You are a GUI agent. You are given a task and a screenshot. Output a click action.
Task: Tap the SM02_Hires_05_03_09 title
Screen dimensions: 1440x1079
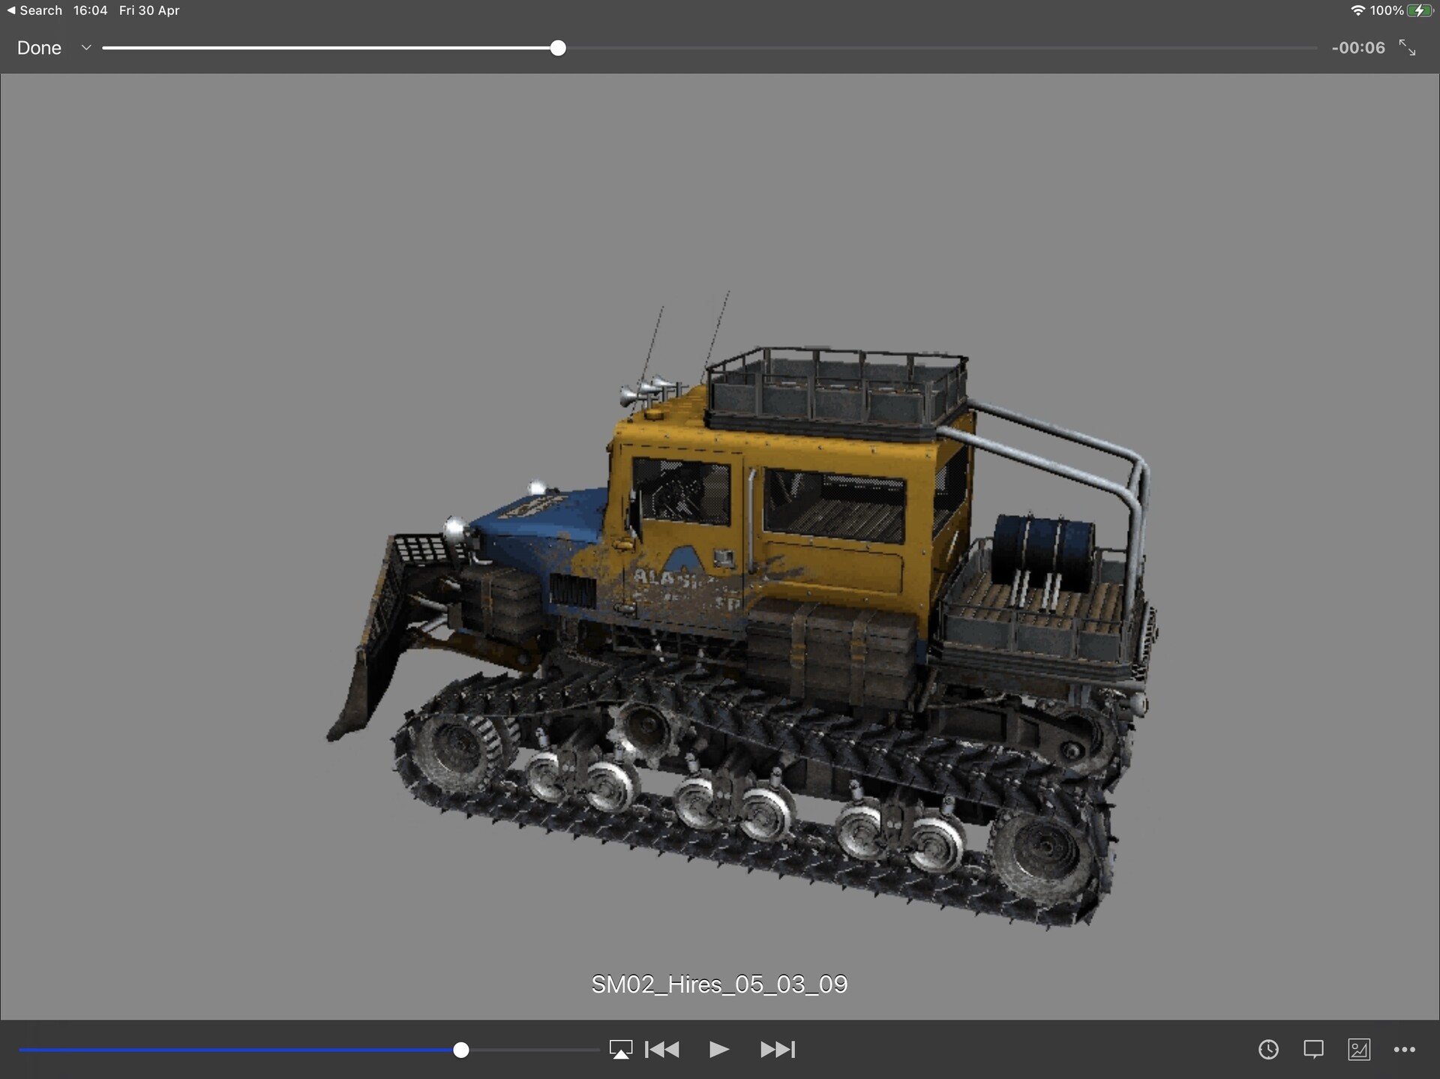pos(718,985)
